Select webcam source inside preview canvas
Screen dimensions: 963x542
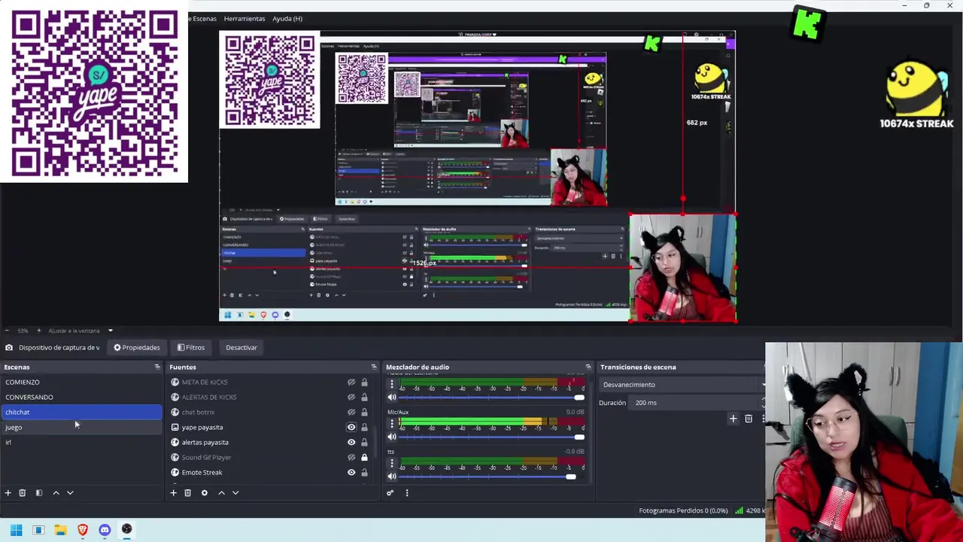pos(682,268)
